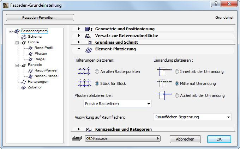Screen dimensions: 240x149
Task: Click the Zubehör icon in tree
Action: point(24,88)
